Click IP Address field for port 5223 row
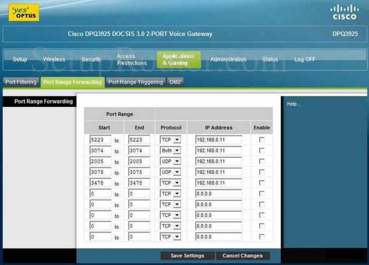369x265 pixels. [218, 140]
